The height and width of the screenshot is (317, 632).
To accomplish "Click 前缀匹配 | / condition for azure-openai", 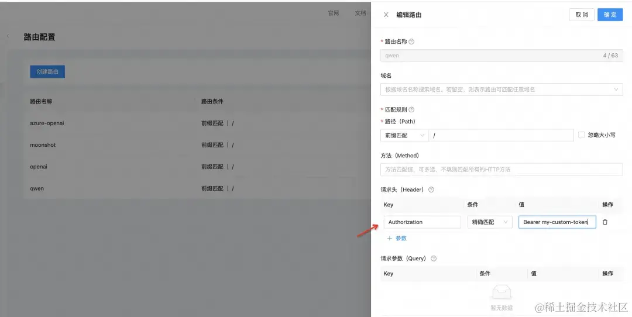I will (x=218, y=123).
